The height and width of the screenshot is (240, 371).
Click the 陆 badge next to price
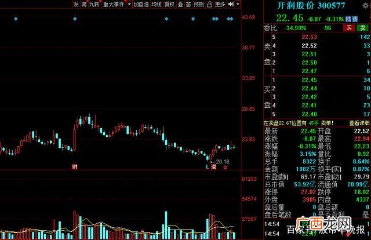(x=348, y=19)
